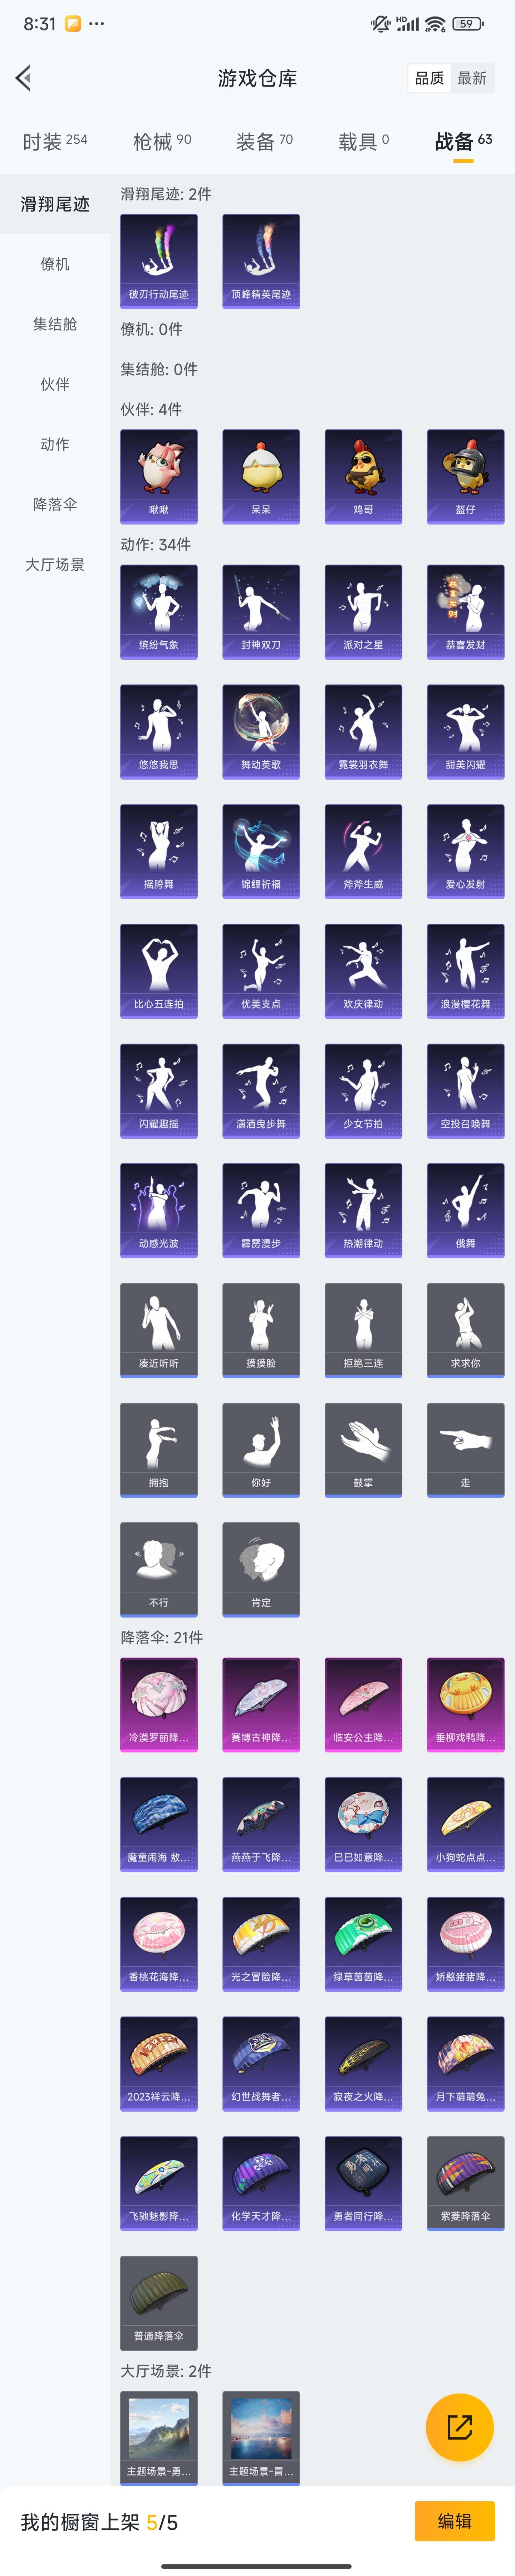The width and height of the screenshot is (515, 2576).
Task: Select the 冷漠罗丽 parachute
Action: tap(159, 1704)
